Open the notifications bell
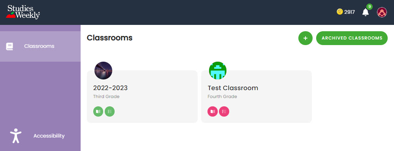 366,12
